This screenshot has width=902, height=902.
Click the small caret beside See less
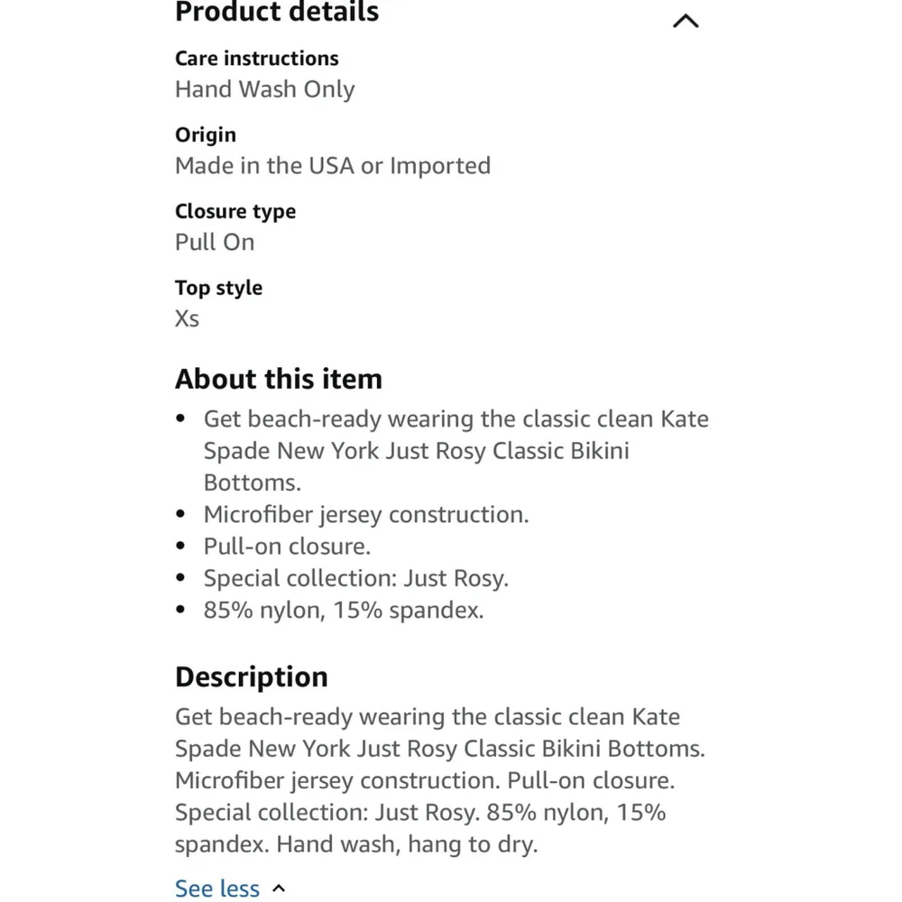(279, 888)
